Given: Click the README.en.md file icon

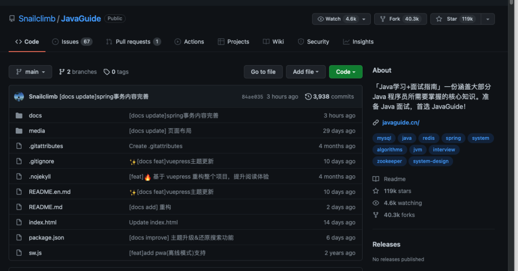Looking at the screenshot, I should [x=19, y=192].
